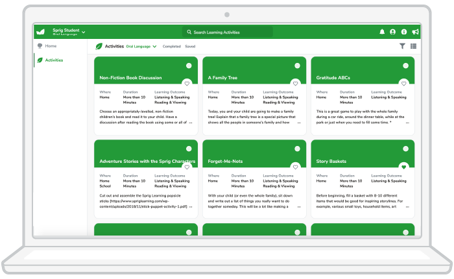The width and height of the screenshot is (454, 279).
Task: Click the Search Learning Activities field
Action: (x=227, y=32)
